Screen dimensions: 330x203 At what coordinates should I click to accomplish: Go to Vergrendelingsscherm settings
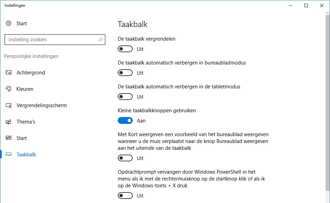(x=42, y=105)
